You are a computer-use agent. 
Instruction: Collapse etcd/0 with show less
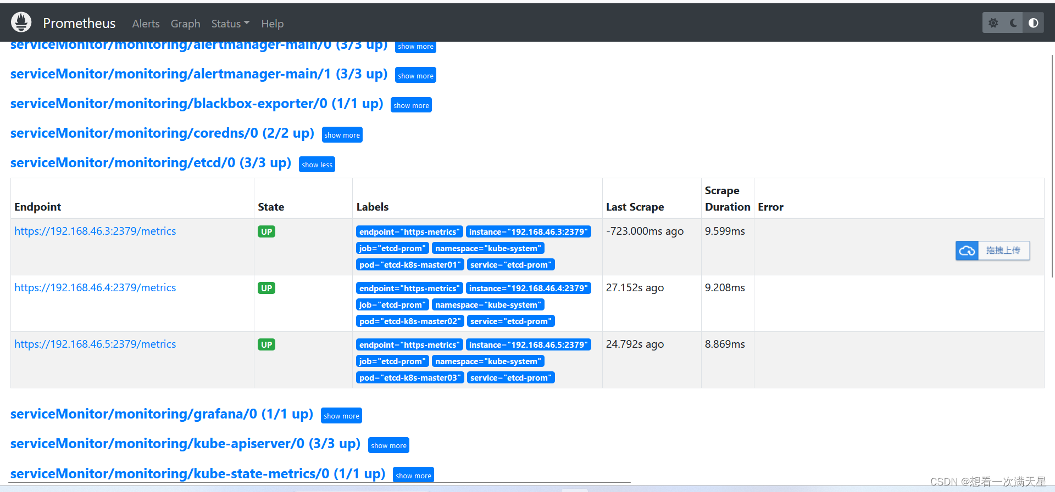pyautogui.click(x=317, y=165)
